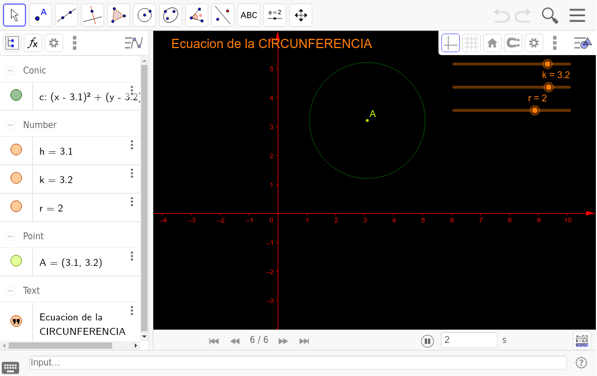Select the Move arrow tool

14,15
